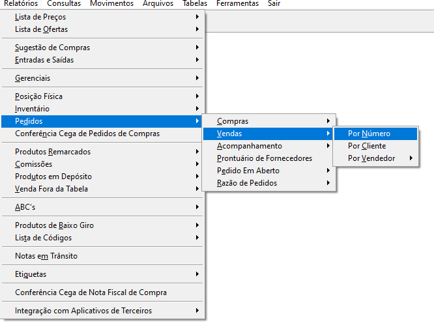Image resolution: width=434 pixels, height=327 pixels.
Task: Open the Consultas menu
Action: point(64,4)
